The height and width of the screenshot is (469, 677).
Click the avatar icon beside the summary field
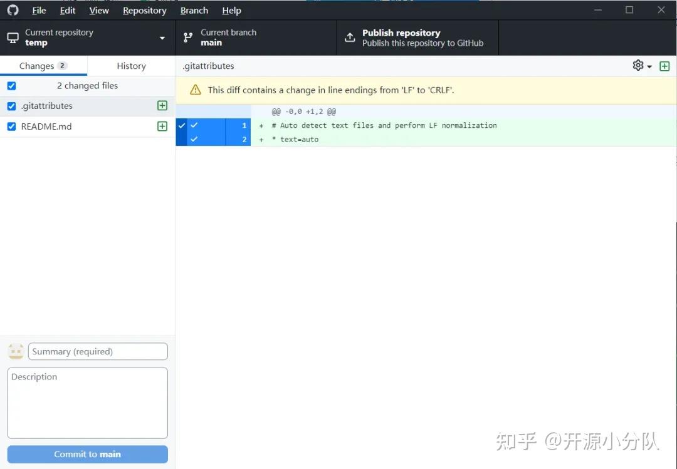pyautogui.click(x=15, y=351)
